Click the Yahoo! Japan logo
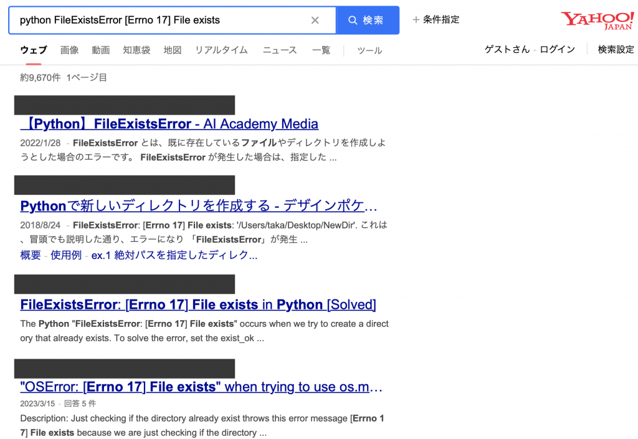This screenshot has height=439, width=638. click(x=596, y=20)
